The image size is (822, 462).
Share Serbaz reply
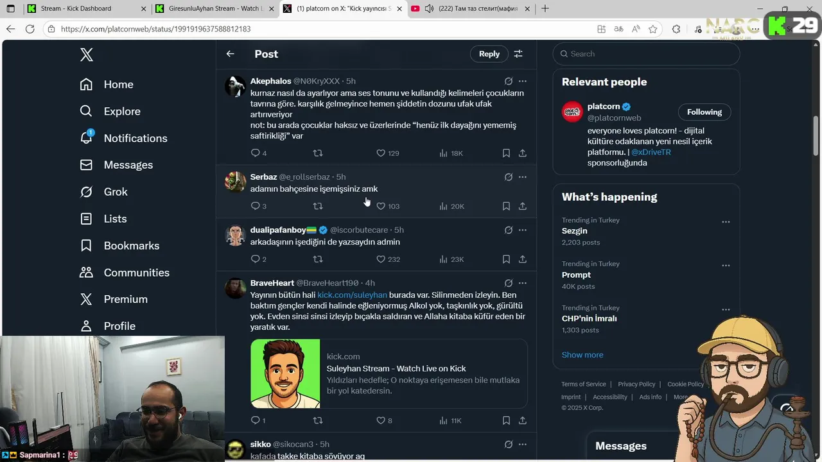523,207
